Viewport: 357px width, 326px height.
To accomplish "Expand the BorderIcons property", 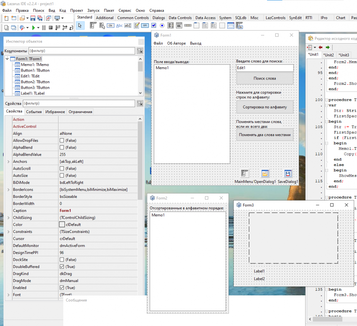I will (x=8, y=190).
